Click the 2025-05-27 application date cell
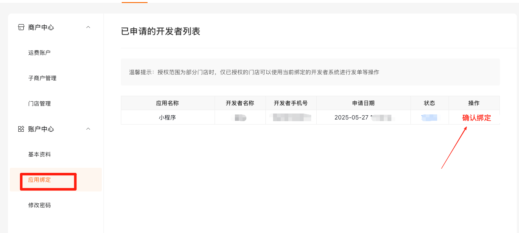519x233 pixels. pyautogui.click(x=352, y=117)
